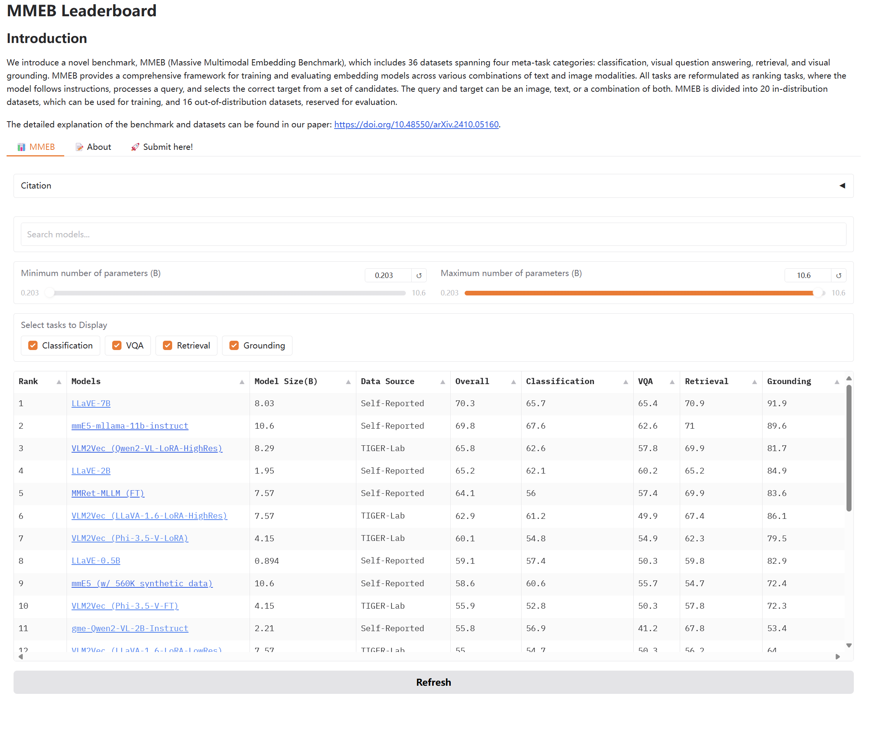Viewport: 879px width, 738px height.
Task: Reset maximum parameters value icon
Action: (839, 276)
